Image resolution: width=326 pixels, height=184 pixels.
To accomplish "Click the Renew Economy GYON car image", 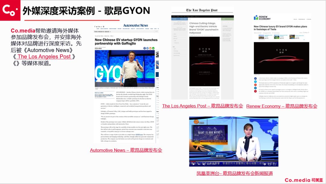I will tap(282, 58).
